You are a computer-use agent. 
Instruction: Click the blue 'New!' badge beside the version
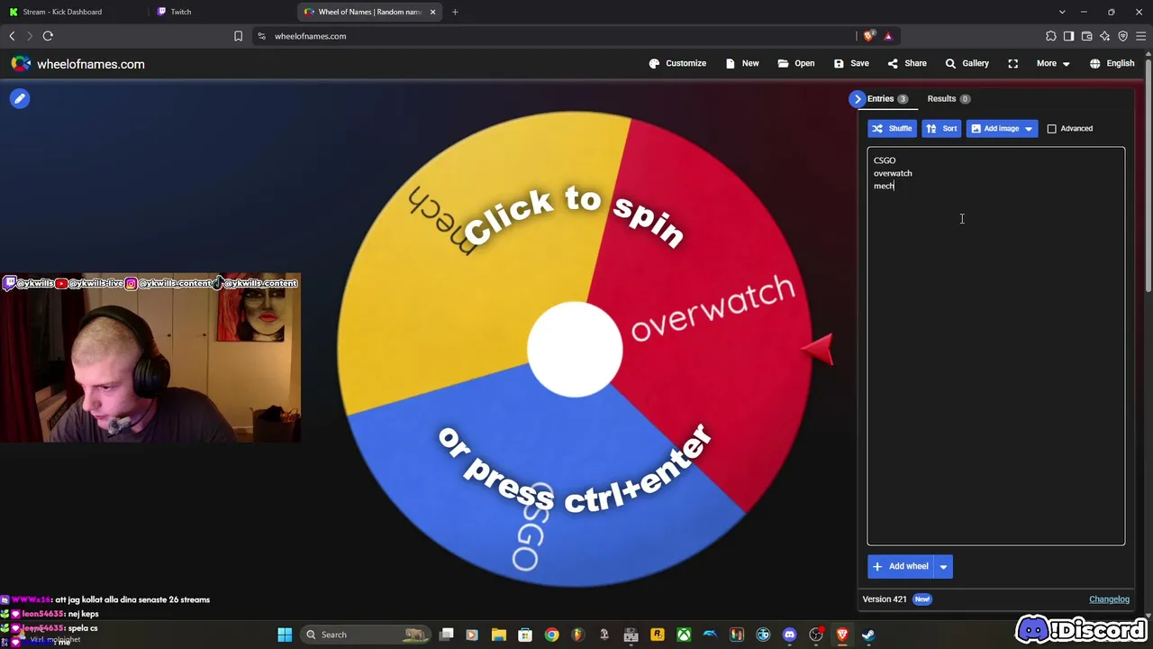tap(921, 599)
